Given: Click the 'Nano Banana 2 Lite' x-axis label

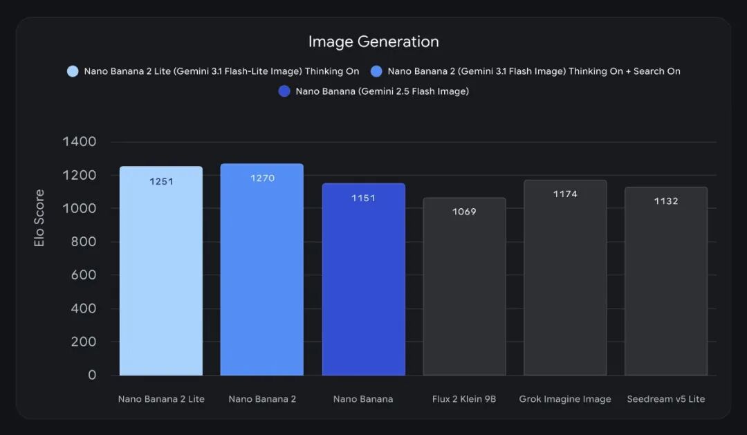Looking at the screenshot, I should (x=161, y=399).
